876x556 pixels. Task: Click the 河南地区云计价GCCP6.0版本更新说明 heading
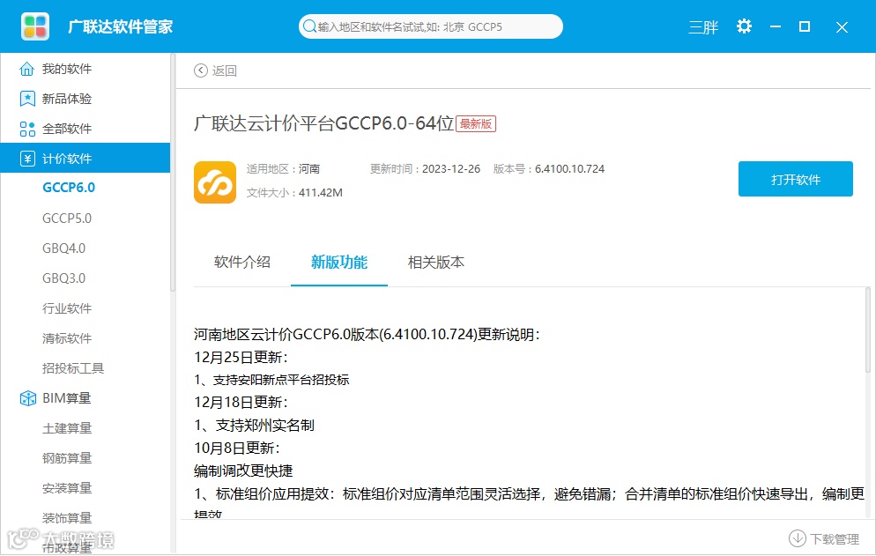click(367, 334)
